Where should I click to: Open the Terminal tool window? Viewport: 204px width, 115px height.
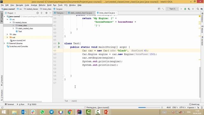[x=9, y=104]
